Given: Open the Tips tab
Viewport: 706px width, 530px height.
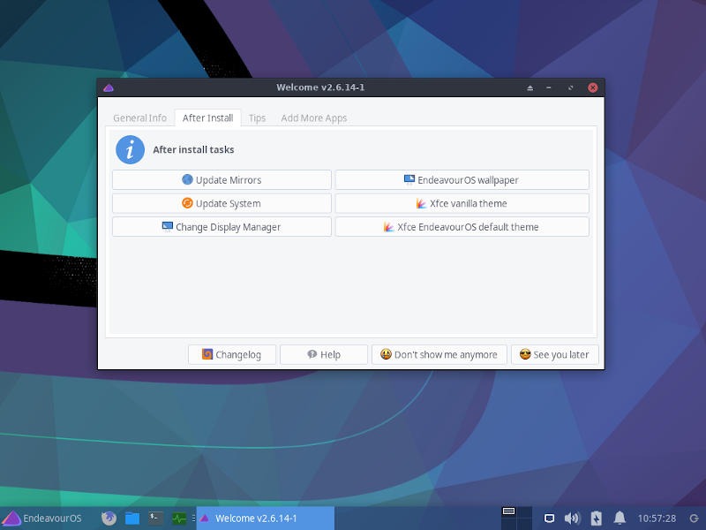Looking at the screenshot, I should (x=257, y=117).
